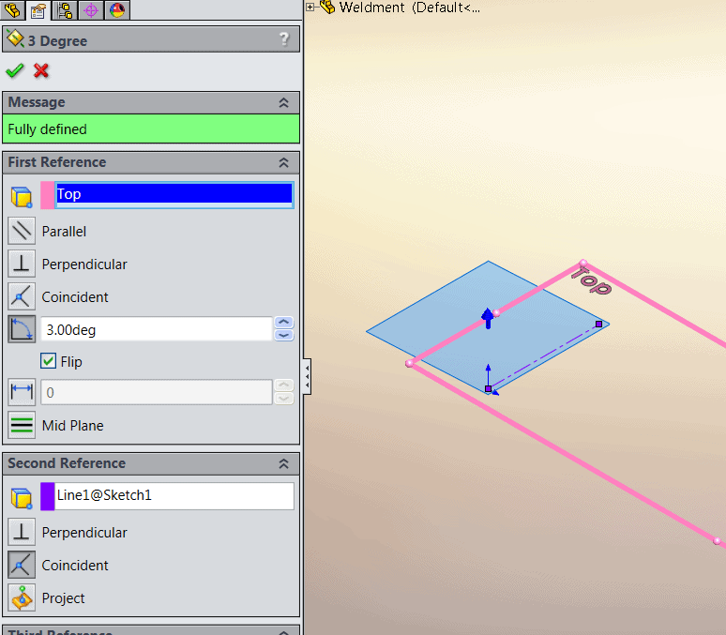The height and width of the screenshot is (635, 726).
Task: Click the purple Second Reference color swatch
Action: pyautogui.click(x=47, y=496)
